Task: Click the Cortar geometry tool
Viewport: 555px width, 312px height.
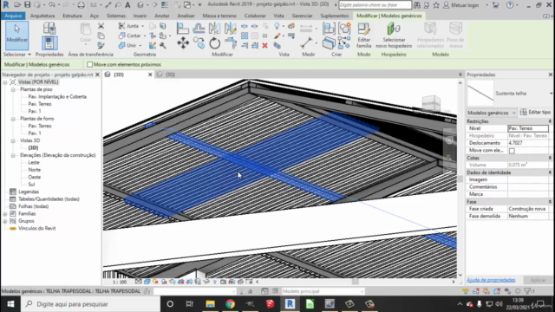Action: (x=131, y=36)
